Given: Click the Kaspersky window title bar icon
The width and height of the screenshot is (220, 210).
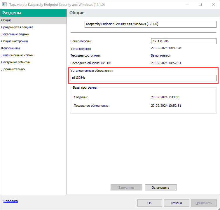Looking at the screenshot, I should coord(4,4).
